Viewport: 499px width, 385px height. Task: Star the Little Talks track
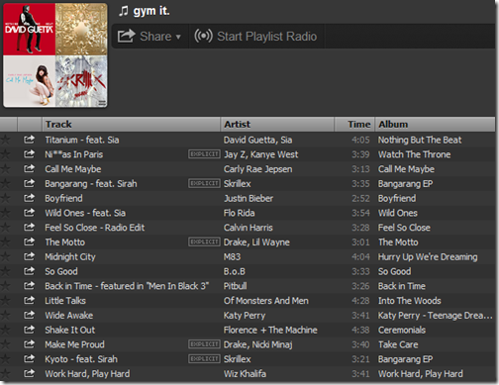(5, 301)
